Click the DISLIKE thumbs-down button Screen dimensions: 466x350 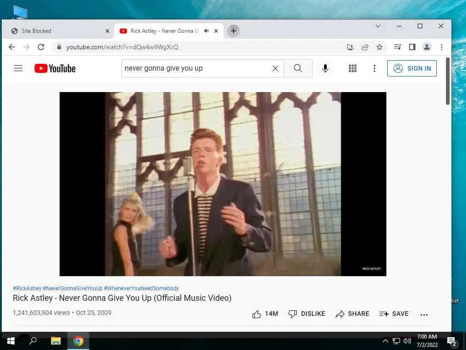(307, 314)
